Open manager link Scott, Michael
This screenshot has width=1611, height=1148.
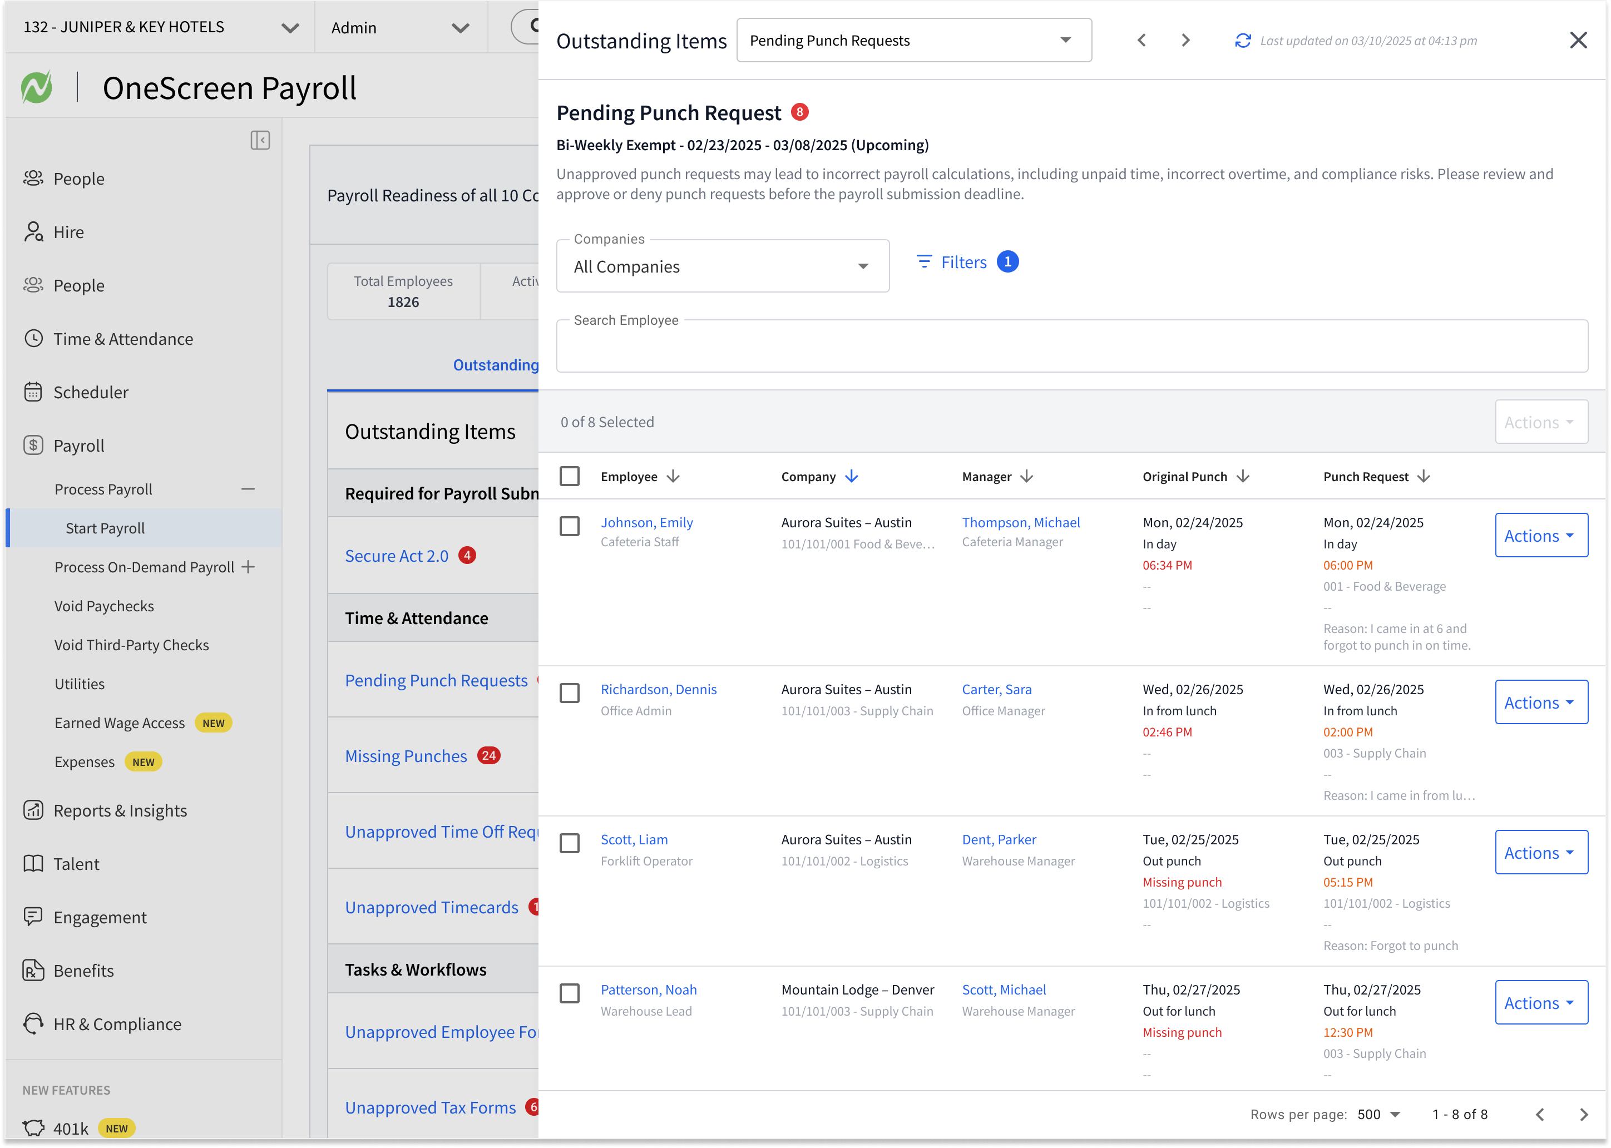pyautogui.click(x=1004, y=989)
